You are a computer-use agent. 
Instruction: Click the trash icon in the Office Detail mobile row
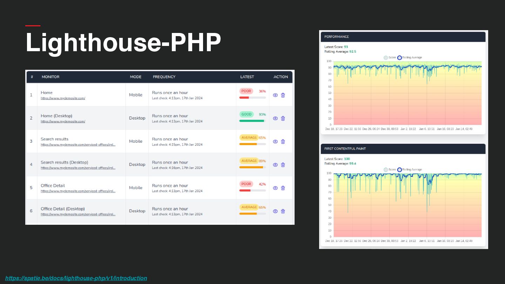(283, 188)
